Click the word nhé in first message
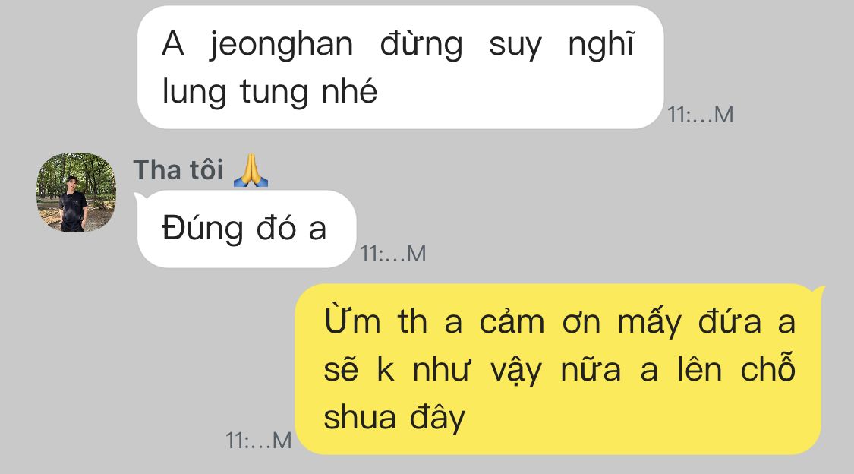Viewport: 854px width, 474px height. (349, 90)
